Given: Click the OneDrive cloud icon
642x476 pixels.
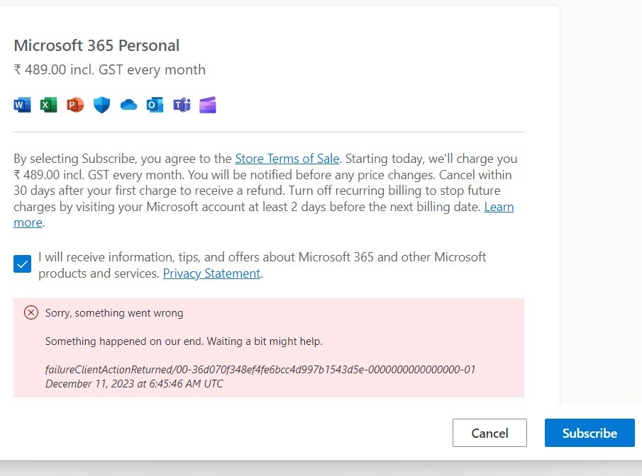Looking at the screenshot, I should click(x=128, y=106).
